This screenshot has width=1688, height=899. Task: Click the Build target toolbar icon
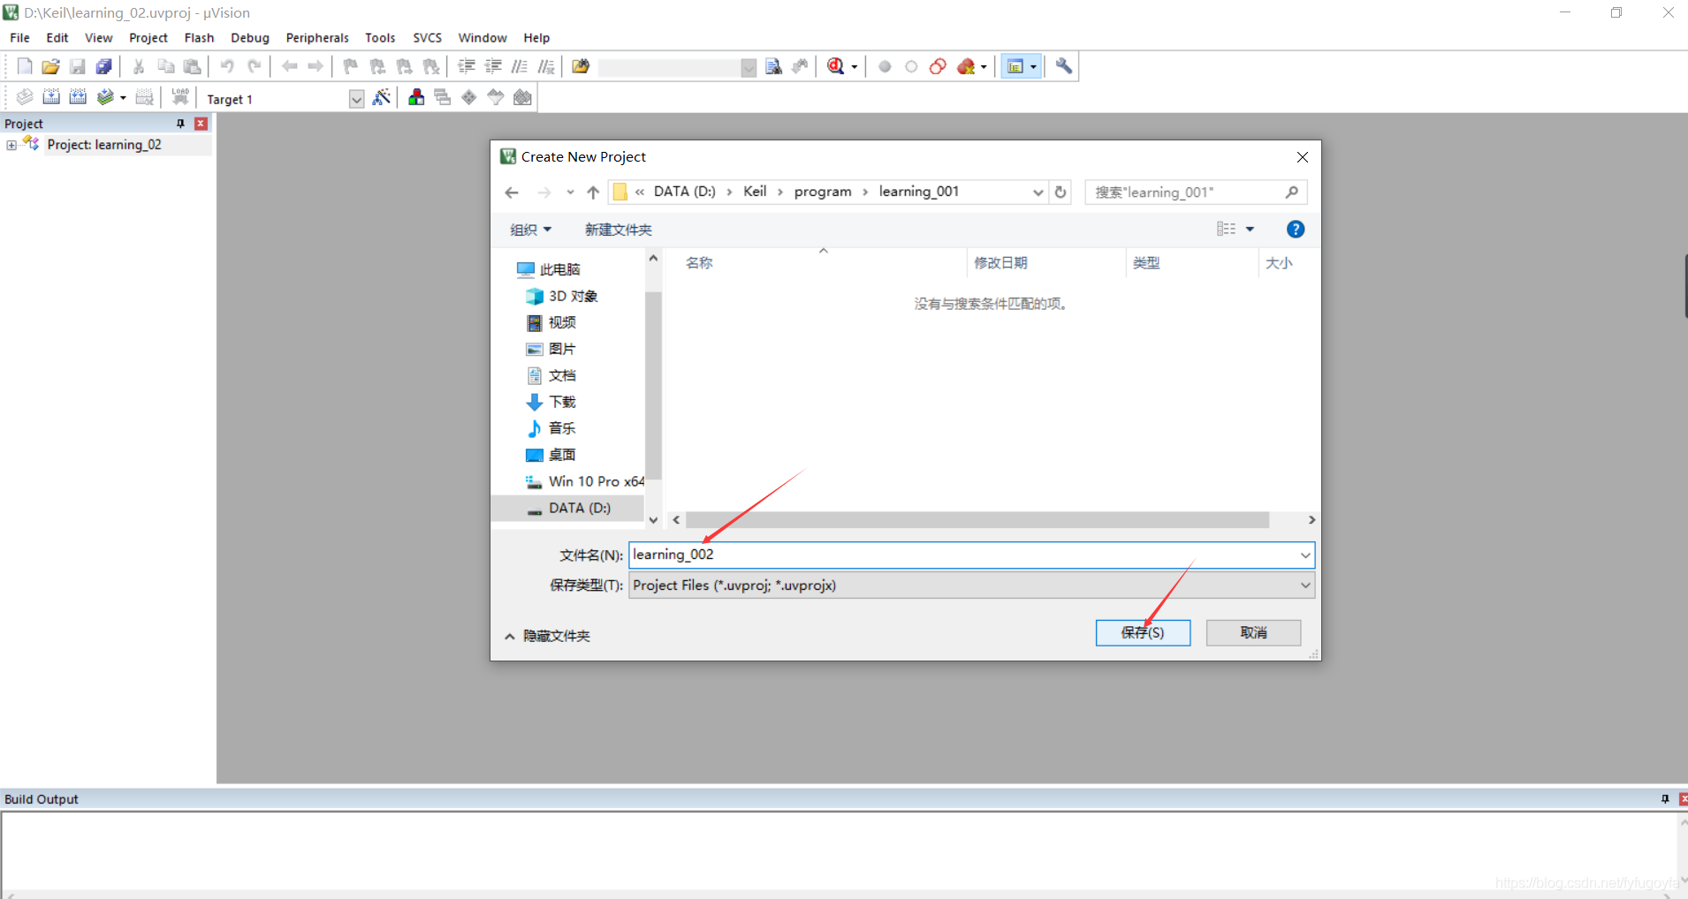point(51,97)
